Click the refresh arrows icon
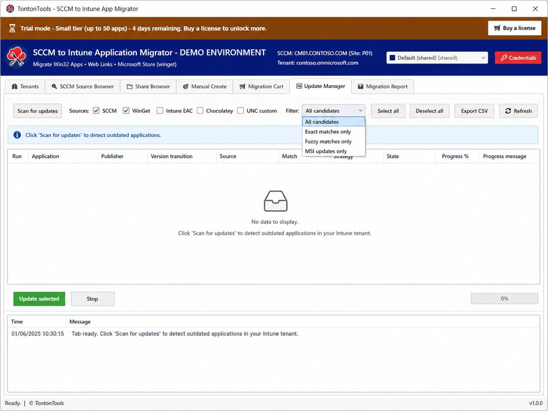This screenshot has height=411, width=548. tap(508, 111)
